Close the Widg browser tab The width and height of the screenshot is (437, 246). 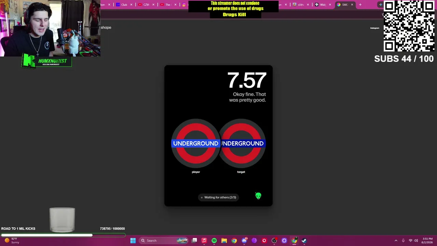(x=330, y=5)
